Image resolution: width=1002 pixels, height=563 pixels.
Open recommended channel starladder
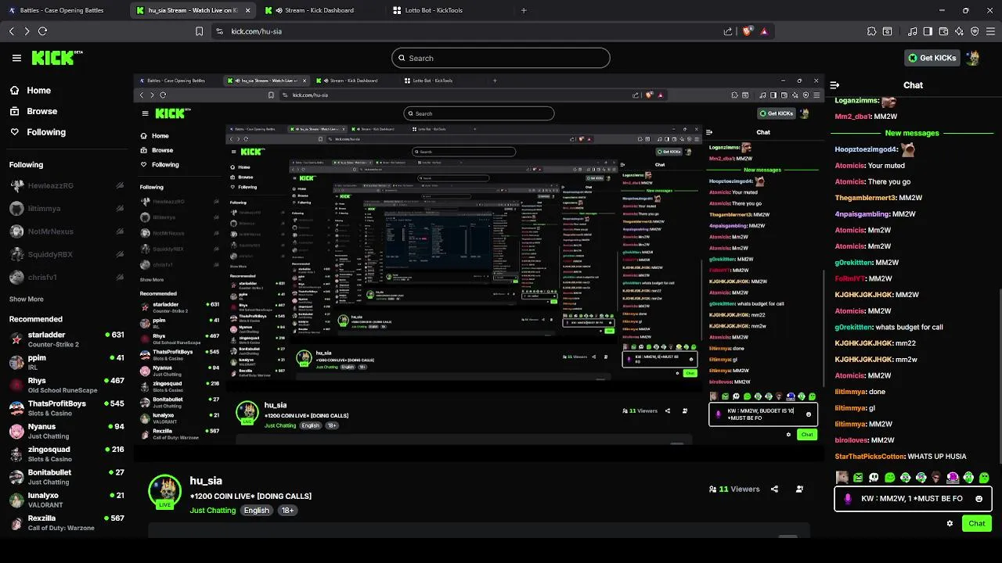[66, 339]
